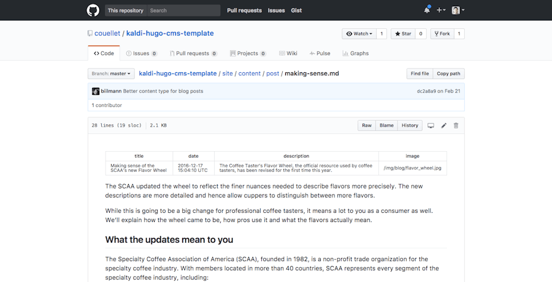Switch to the Issues tab
552x282 pixels.
click(141, 53)
